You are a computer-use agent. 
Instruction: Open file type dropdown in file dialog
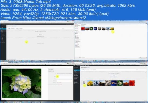(x=143, y=58)
